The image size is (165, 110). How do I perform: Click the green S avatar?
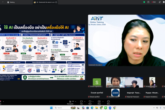pos(97,82)
